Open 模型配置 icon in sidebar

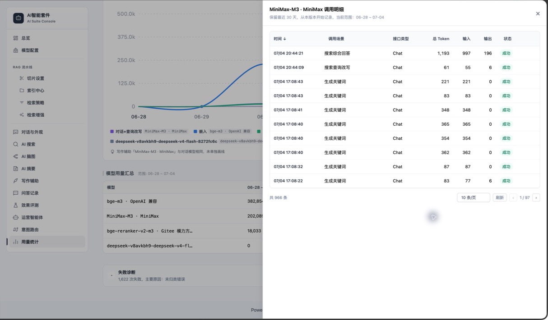(x=16, y=50)
